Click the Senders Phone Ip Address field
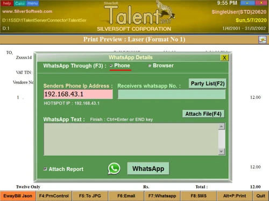This screenshot has height=201, width=269. [x=78, y=94]
